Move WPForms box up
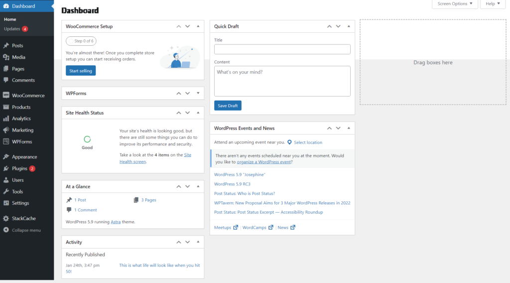 179,93
